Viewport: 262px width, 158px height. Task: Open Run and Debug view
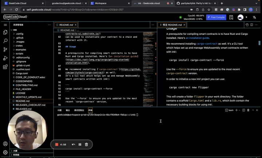(x=5, y=58)
